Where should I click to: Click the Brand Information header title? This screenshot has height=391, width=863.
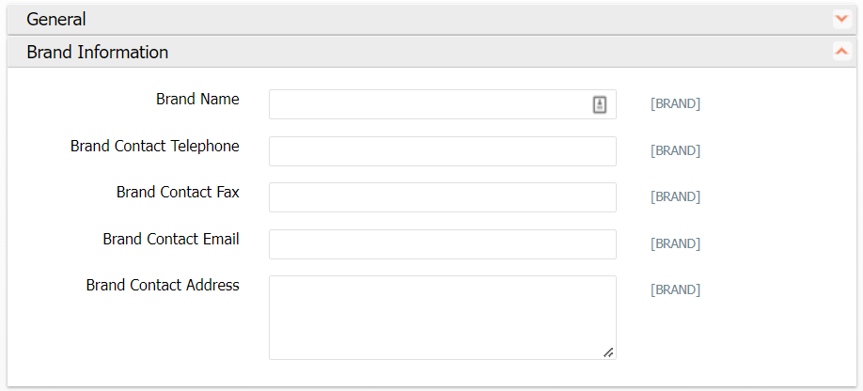[98, 52]
